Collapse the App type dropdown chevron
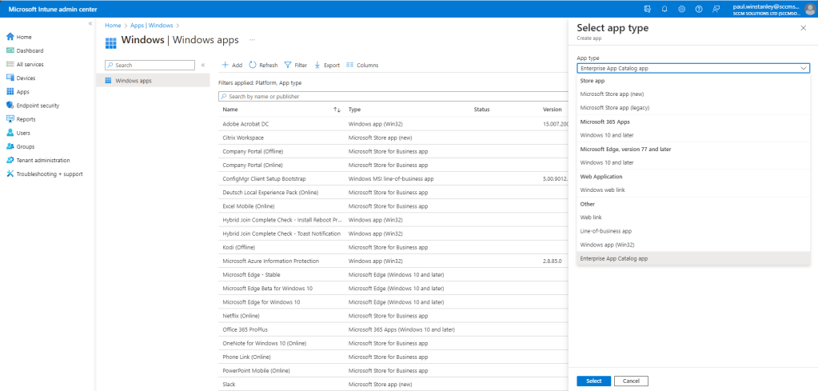The height and width of the screenshot is (391, 818). (803, 69)
